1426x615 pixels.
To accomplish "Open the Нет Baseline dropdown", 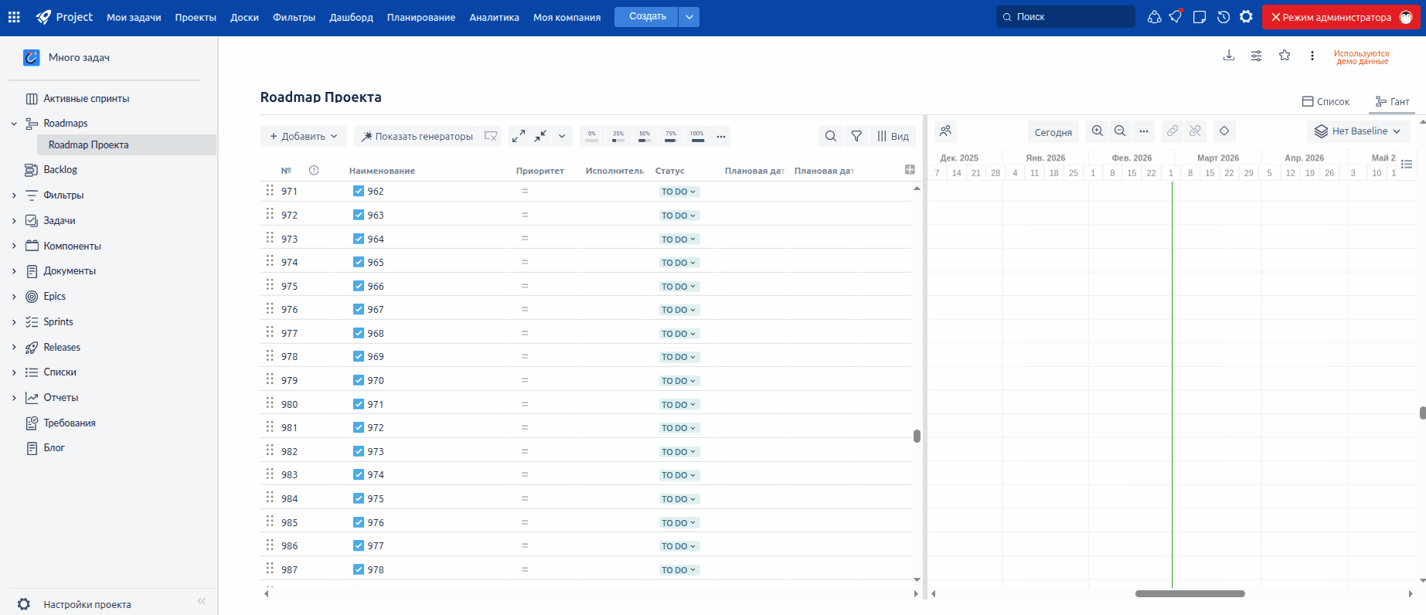I will [1359, 131].
